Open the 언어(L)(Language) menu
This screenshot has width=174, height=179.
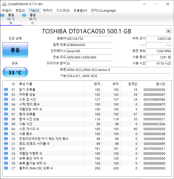click(x=104, y=11)
